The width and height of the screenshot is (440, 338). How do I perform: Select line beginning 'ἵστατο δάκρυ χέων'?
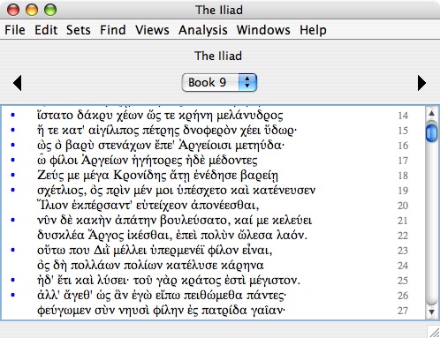(160, 115)
